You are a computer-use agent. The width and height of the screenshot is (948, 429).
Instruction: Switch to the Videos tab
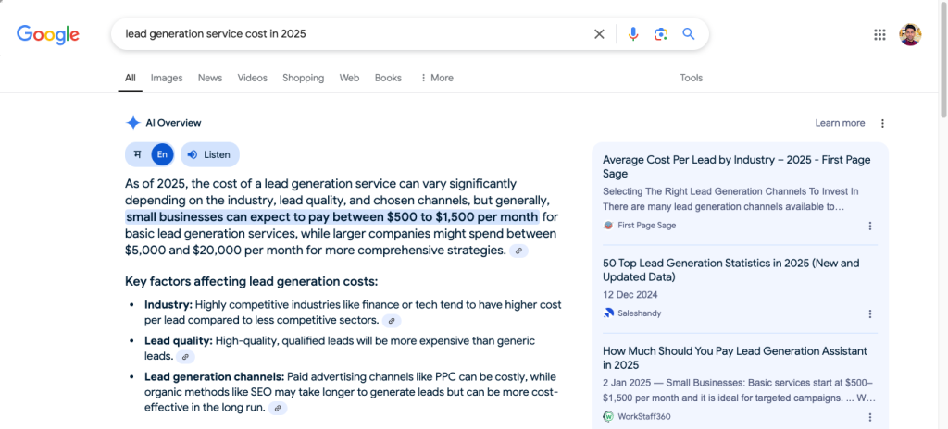click(252, 78)
